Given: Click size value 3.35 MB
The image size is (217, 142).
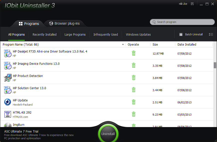Looking at the screenshot, I should pos(157,66).
